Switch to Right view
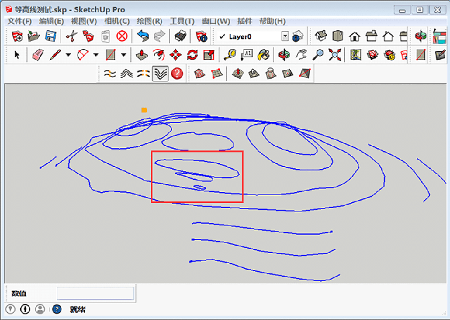Viewport: 450px width, 320px height. 371,37
